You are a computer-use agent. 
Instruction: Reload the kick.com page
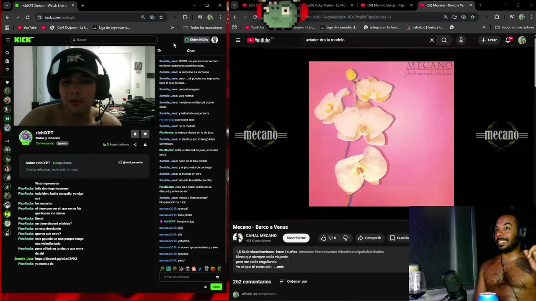(x=28, y=17)
